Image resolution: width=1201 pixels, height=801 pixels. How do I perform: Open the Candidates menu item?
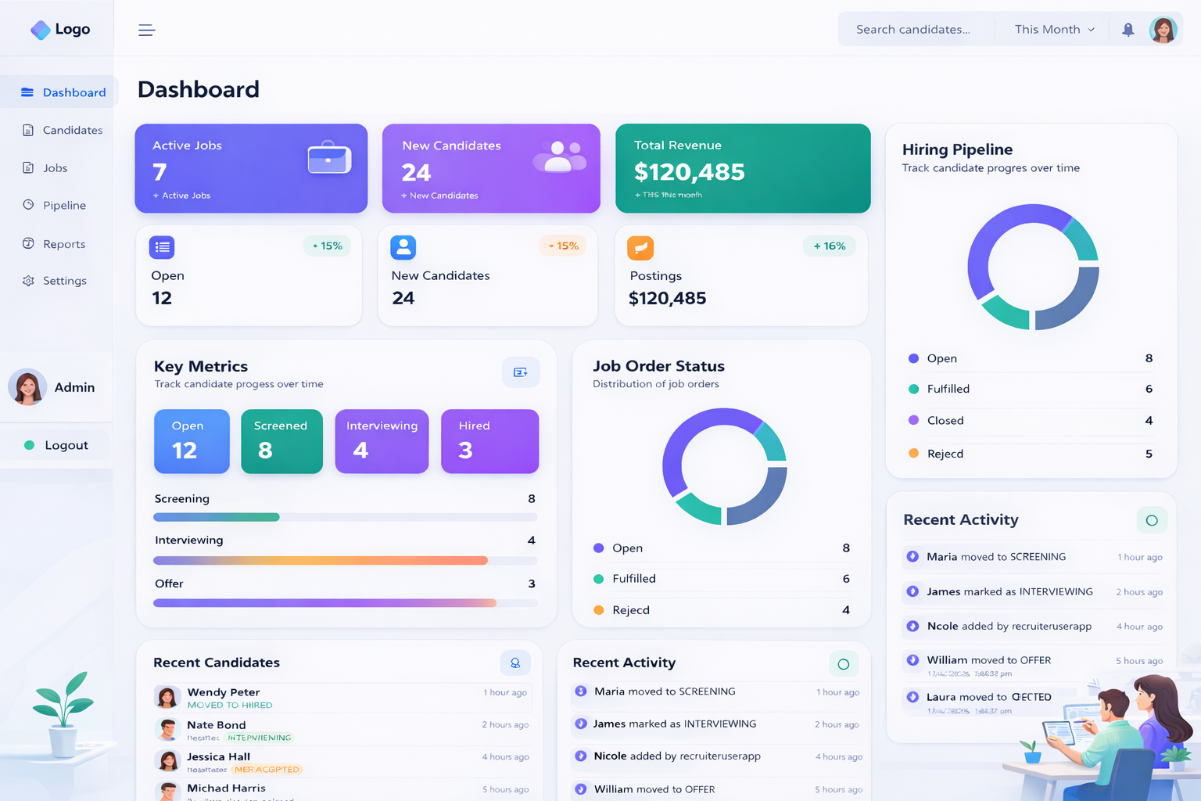coord(72,130)
